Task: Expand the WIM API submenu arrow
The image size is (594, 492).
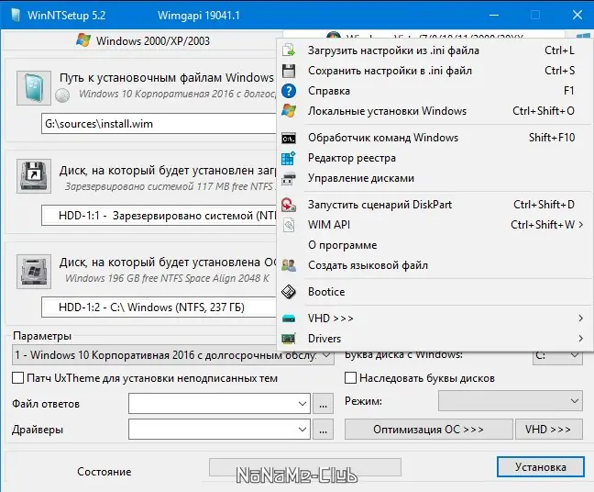Action: coord(581,225)
